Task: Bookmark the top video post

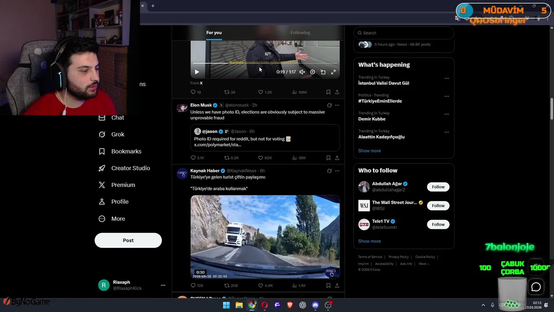Action: (x=328, y=92)
